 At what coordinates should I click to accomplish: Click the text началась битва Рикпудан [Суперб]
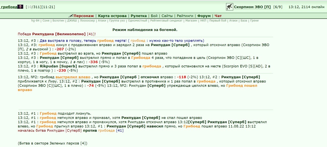coord(50,131)
